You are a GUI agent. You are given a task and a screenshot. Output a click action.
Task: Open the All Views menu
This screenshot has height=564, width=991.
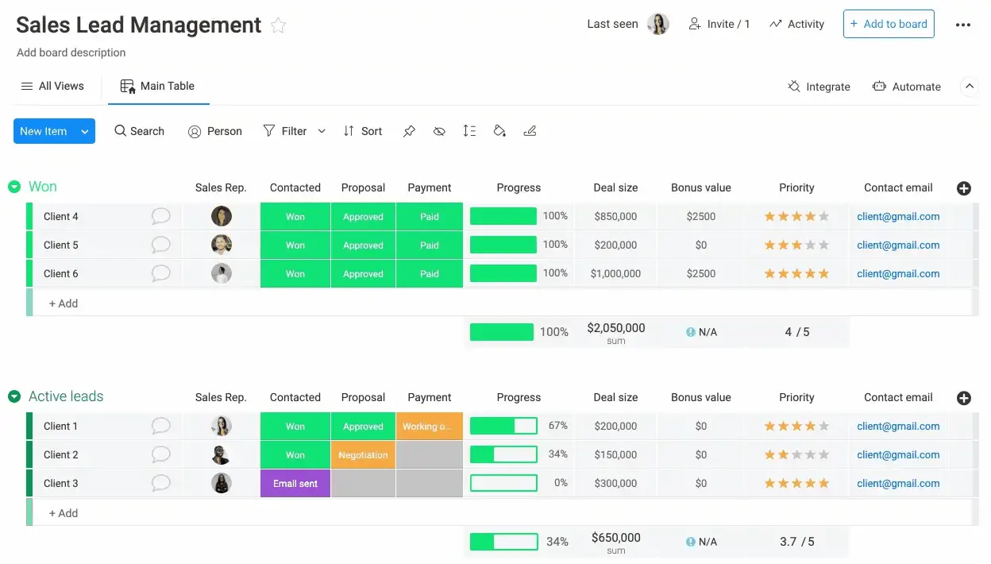[x=52, y=86]
